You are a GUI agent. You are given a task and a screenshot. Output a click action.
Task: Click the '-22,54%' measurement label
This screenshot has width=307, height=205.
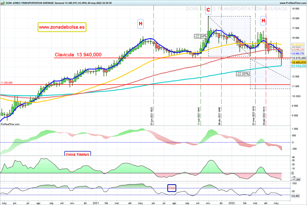click(201, 36)
